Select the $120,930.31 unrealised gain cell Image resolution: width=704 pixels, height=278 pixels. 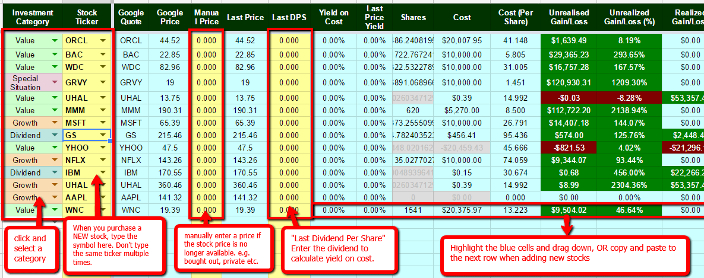point(569,82)
